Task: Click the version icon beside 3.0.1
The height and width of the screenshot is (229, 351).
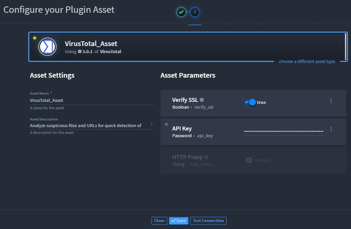Action: (x=80, y=52)
